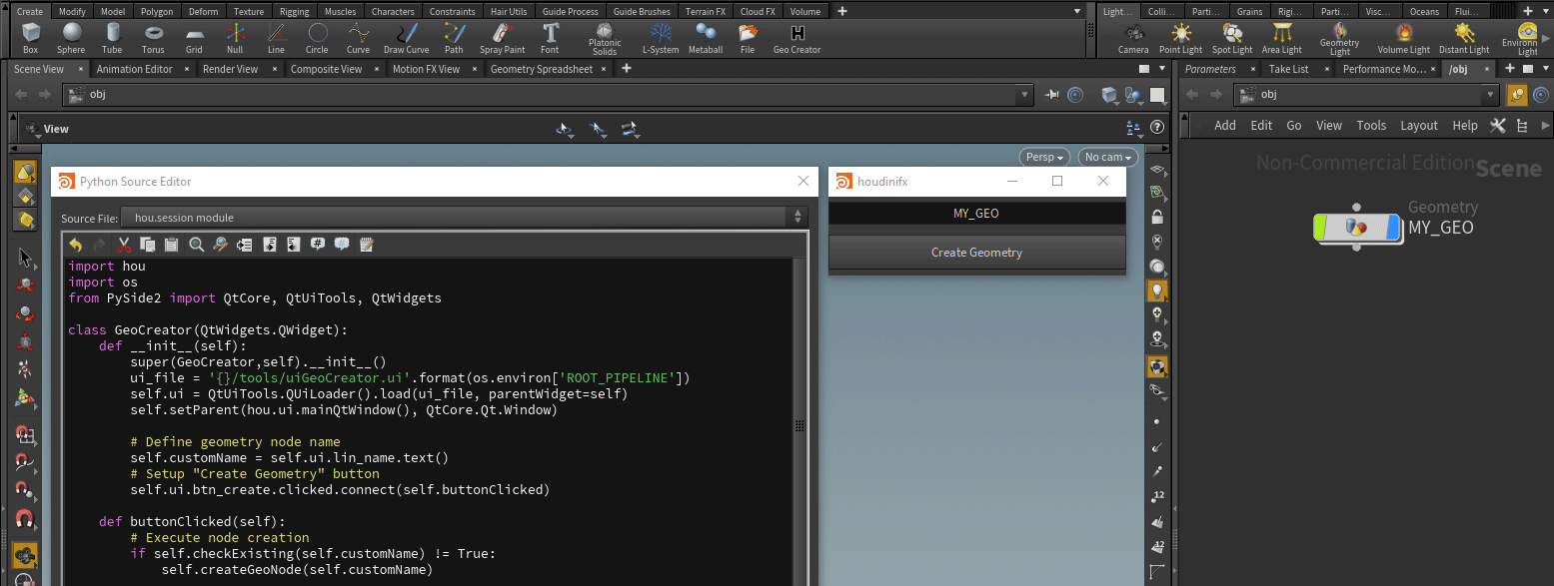Toggle the lock icon in viewport display options
Screen dimensions: 1554x586
(x=1157, y=217)
